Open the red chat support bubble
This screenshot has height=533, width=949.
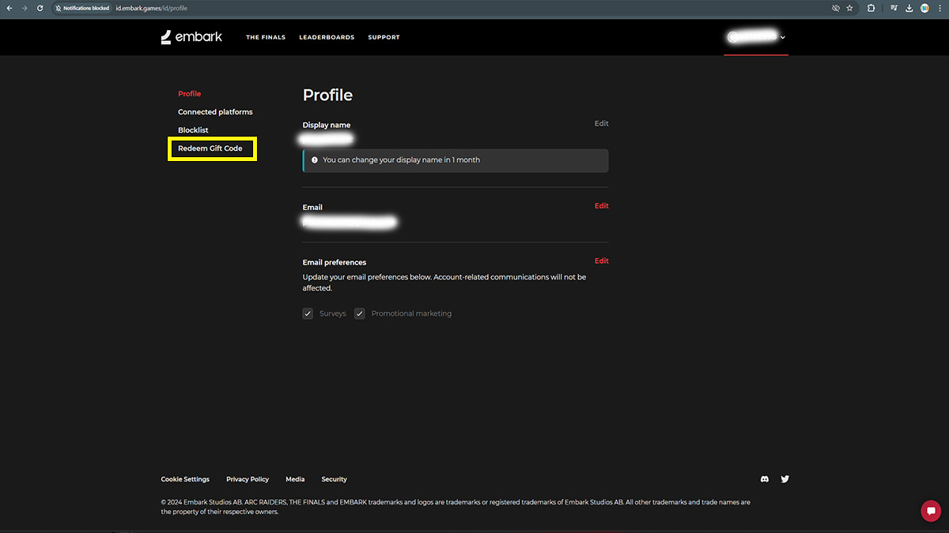pos(930,511)
